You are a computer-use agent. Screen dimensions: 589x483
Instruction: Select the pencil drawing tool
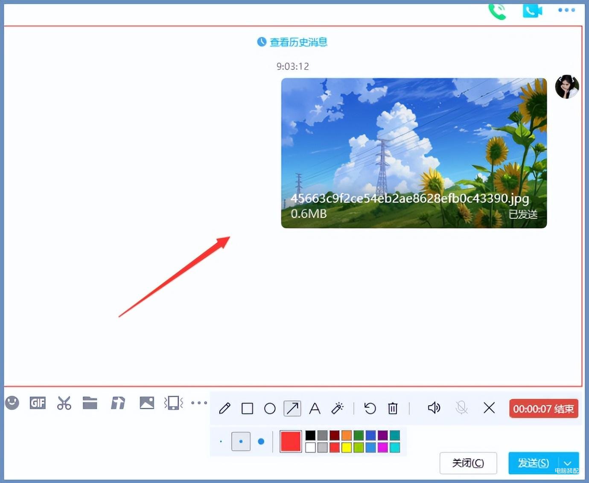225,409
